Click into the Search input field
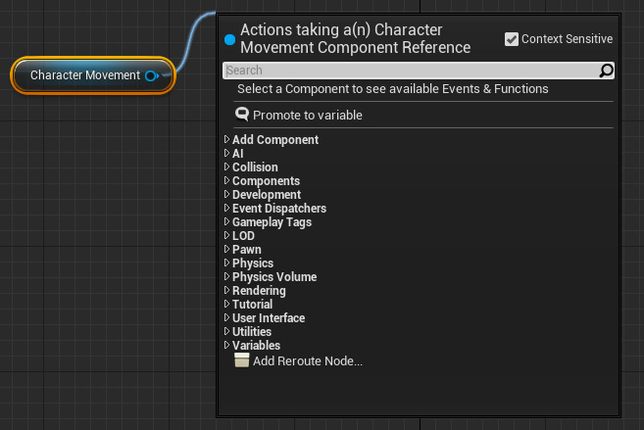 click(x=412, y=71)
